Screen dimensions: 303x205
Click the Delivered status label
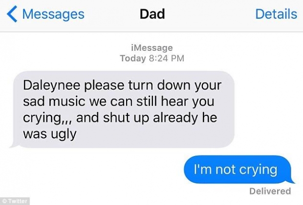click(270, 191)
